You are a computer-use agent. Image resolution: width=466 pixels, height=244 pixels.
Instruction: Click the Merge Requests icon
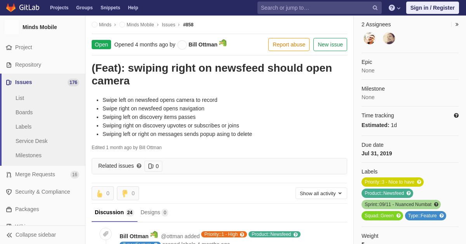pyautogui.click(x=9, y=174)
